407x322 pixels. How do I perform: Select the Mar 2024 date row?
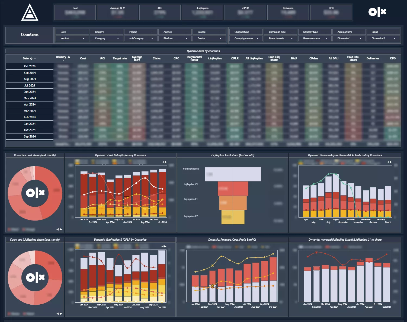30,111
